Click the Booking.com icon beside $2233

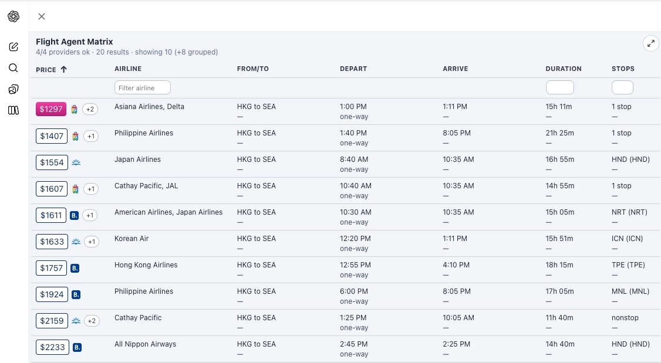tap(76, 347)
